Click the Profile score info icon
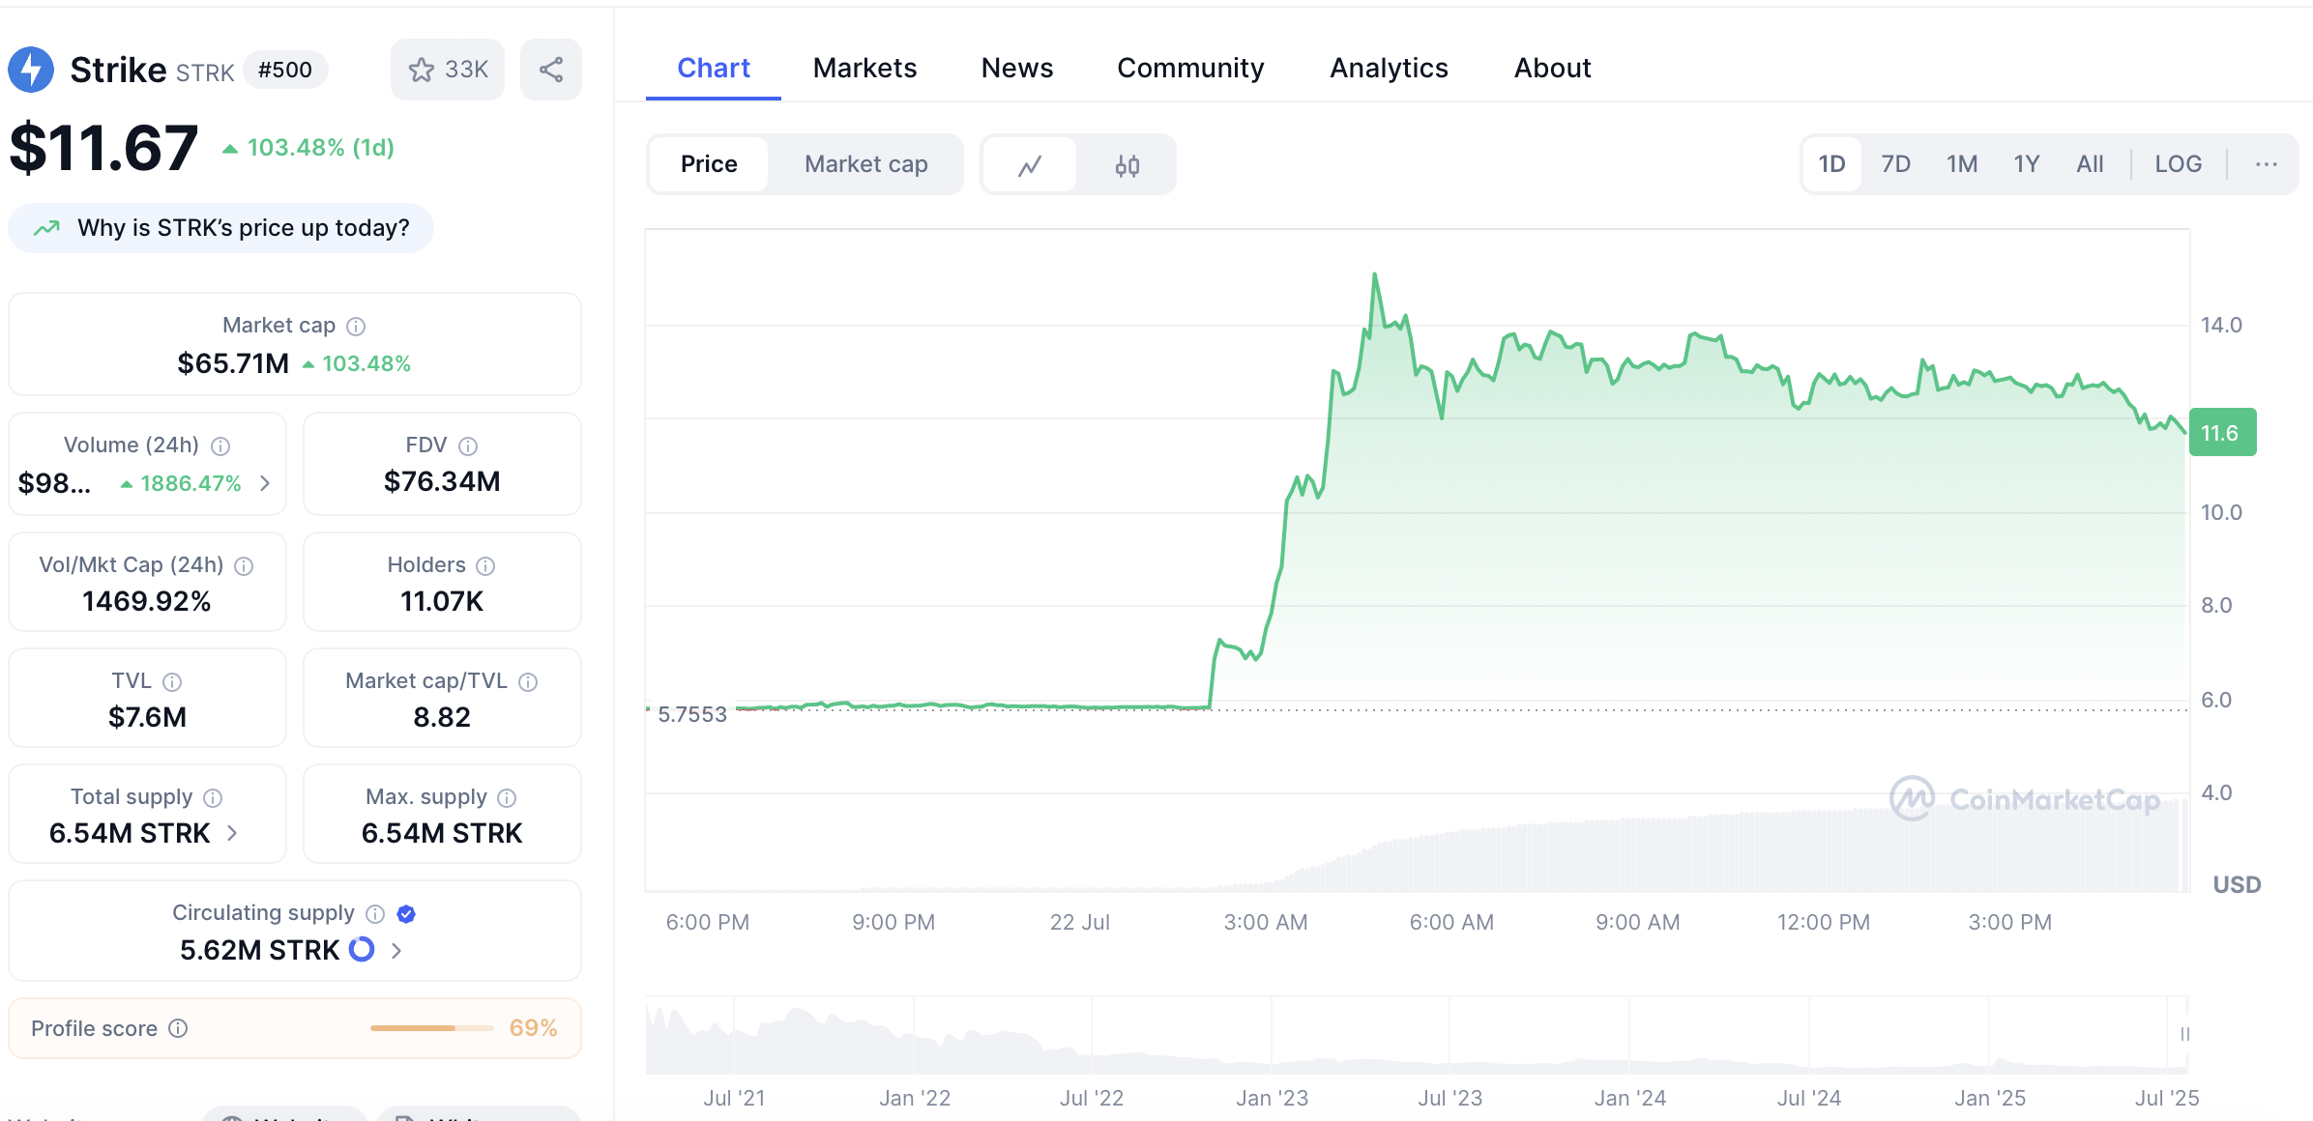Screen dimensions: 2313x1121 [178, 1028]
